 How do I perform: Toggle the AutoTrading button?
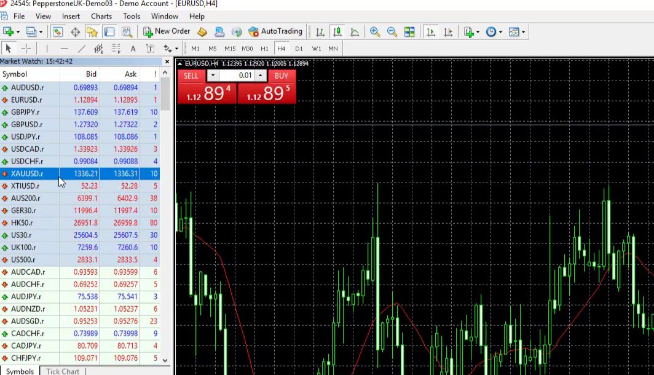click(275, 31)
